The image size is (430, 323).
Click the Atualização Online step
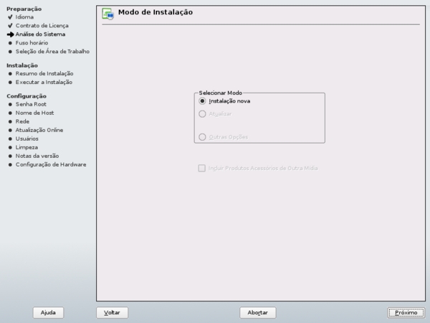click(39, 130)
